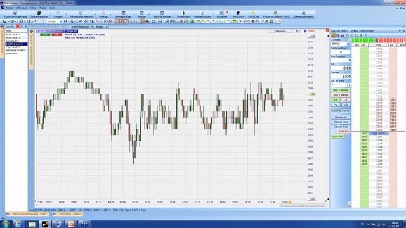
Task: Open the Windows Start menu
Action: 6,224
